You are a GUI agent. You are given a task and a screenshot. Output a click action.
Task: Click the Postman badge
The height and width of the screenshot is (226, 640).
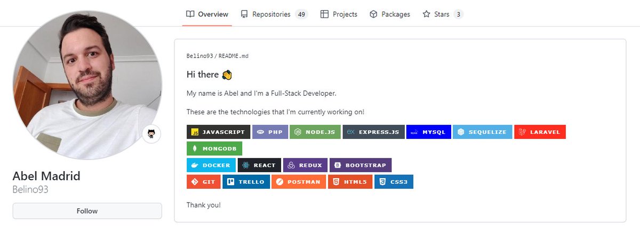(299, 181)
